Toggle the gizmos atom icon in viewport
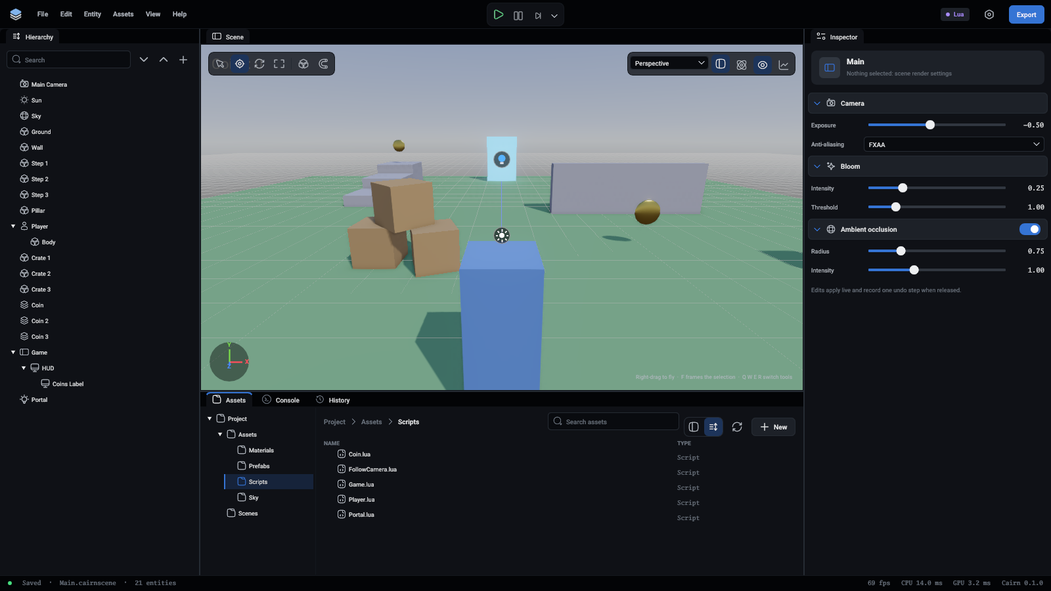The width and height of the screenshot is (1051, 591). 742,64
